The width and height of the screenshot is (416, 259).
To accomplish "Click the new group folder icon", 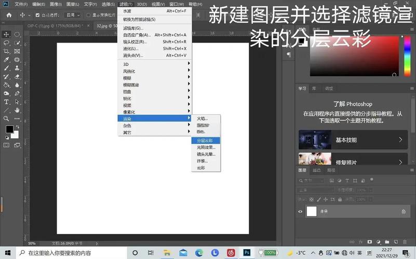I will [x=387, y=242].
